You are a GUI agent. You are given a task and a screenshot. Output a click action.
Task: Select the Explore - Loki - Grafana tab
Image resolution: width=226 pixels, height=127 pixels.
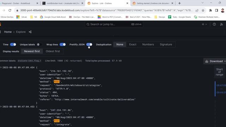tap(107, 3)
